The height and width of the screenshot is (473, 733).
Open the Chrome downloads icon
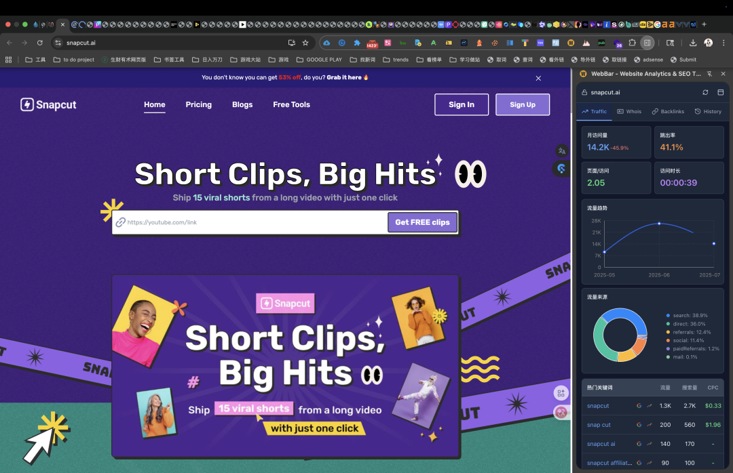click(693, 43)
